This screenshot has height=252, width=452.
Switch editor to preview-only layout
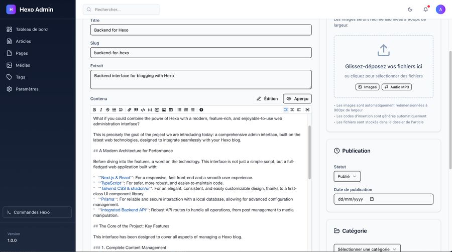[299, 110]
